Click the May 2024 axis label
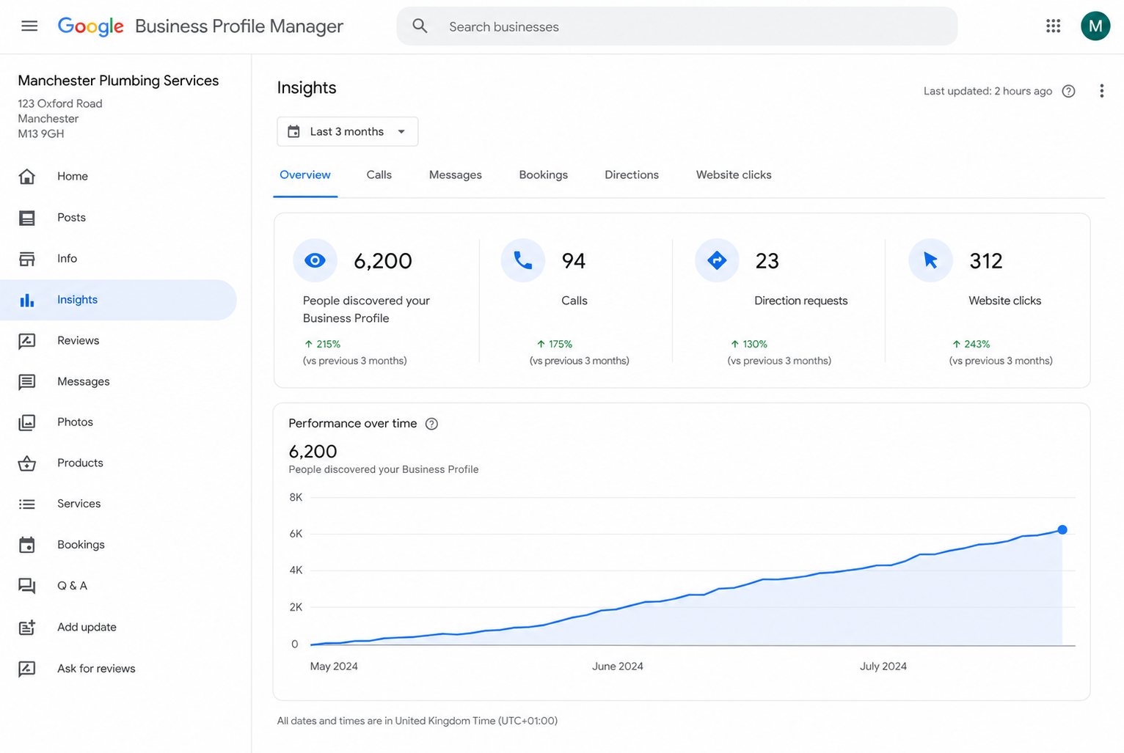This screenshot has height=753, width=1124. (334, 666)
